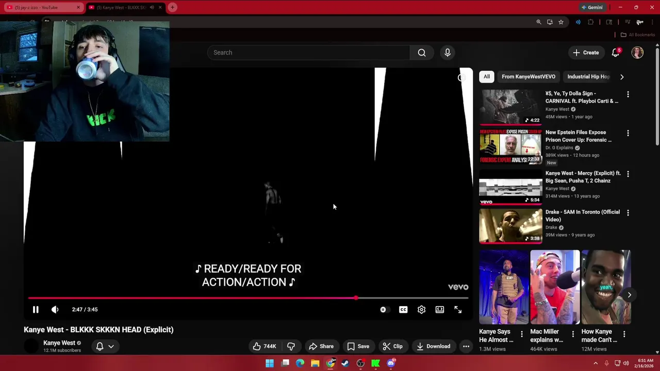The image size is (660, 371).
Task: Open Drake 5AM in Toronto thumbnail
Action: click(510, 226)
